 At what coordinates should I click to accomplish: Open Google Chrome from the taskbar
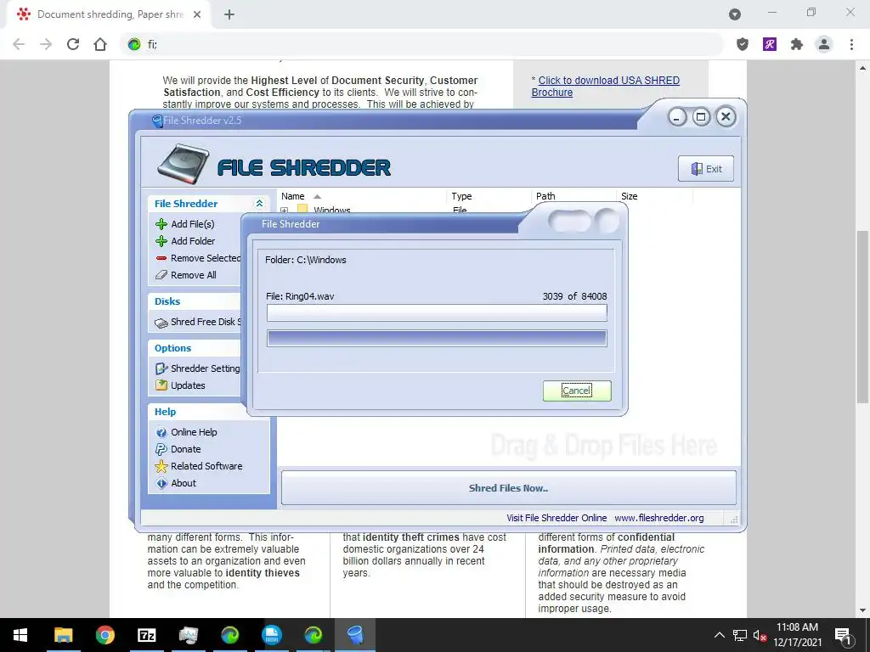[x=105, y=635]
